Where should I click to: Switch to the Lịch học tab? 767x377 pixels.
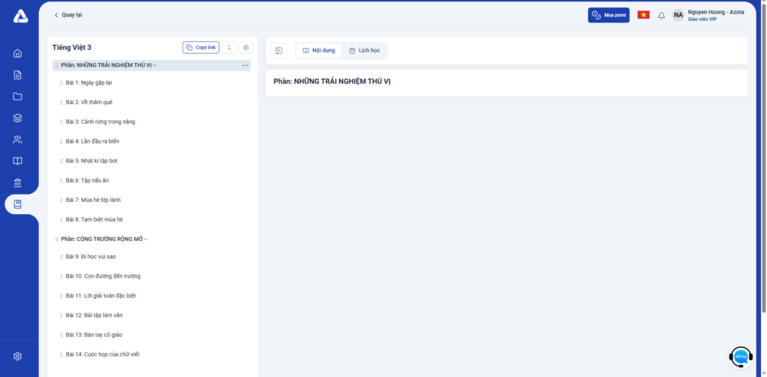(x=365, y=51)
